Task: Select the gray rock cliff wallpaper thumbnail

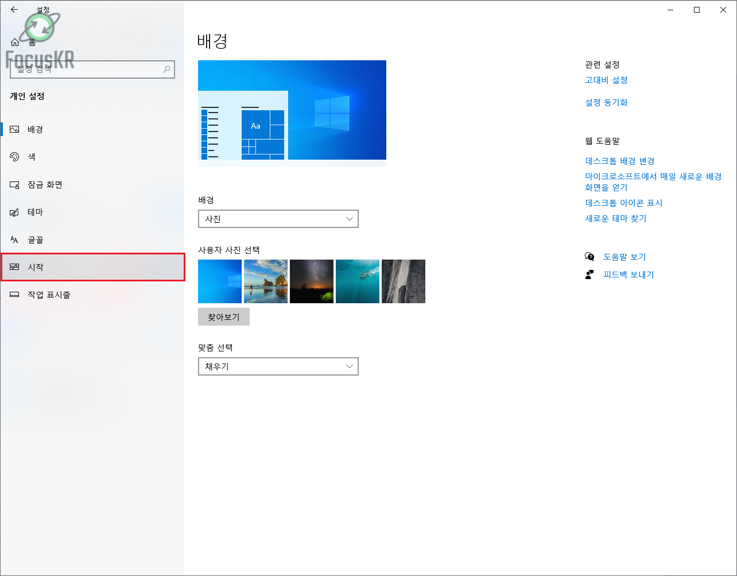Action: pyautogui.click(x=404, y=281)
